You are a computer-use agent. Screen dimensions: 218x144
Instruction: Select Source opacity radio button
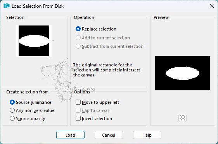[x=12, y=119]
